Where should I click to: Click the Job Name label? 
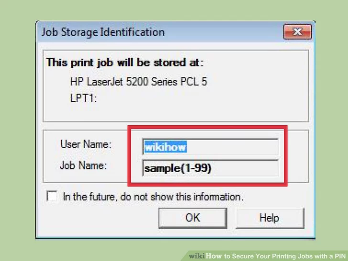pyautogui.click(x=83, y=165)
